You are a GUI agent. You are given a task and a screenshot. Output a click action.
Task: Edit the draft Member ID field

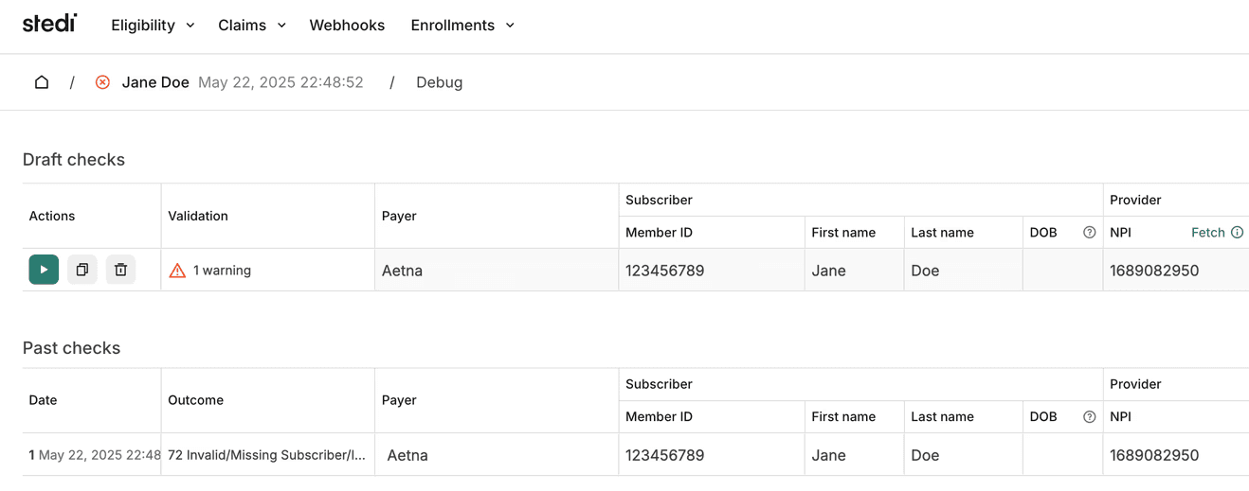(x=713, y=271)
